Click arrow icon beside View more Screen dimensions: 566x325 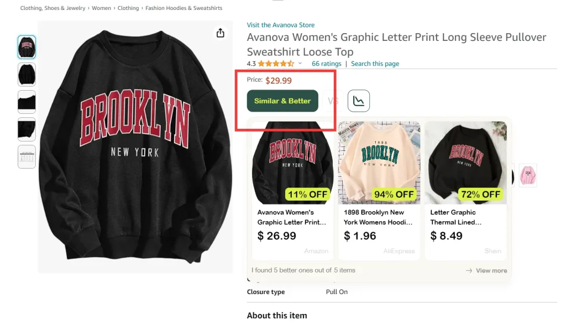469,270
